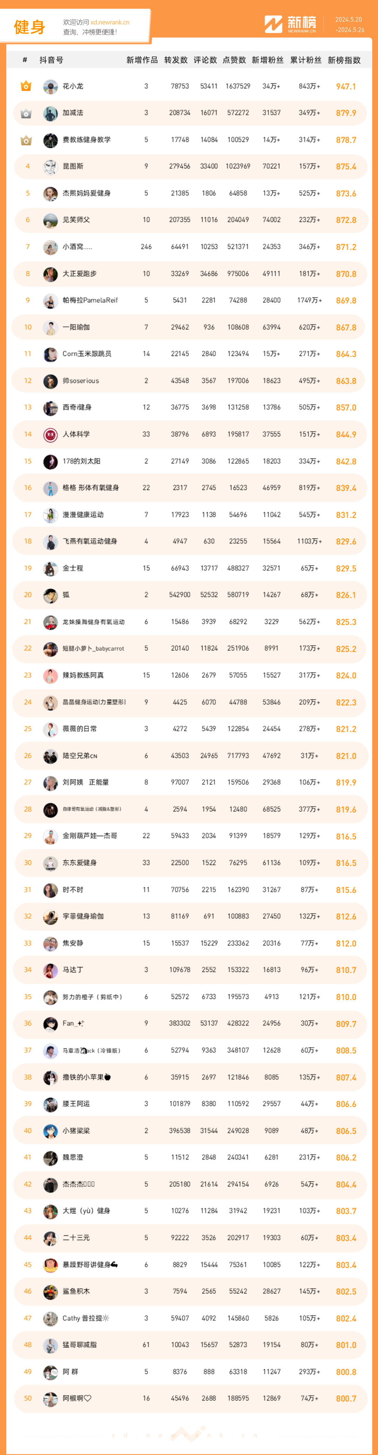
Task: Click 小猪梁梁's blue avatar
Action: 50,1131
